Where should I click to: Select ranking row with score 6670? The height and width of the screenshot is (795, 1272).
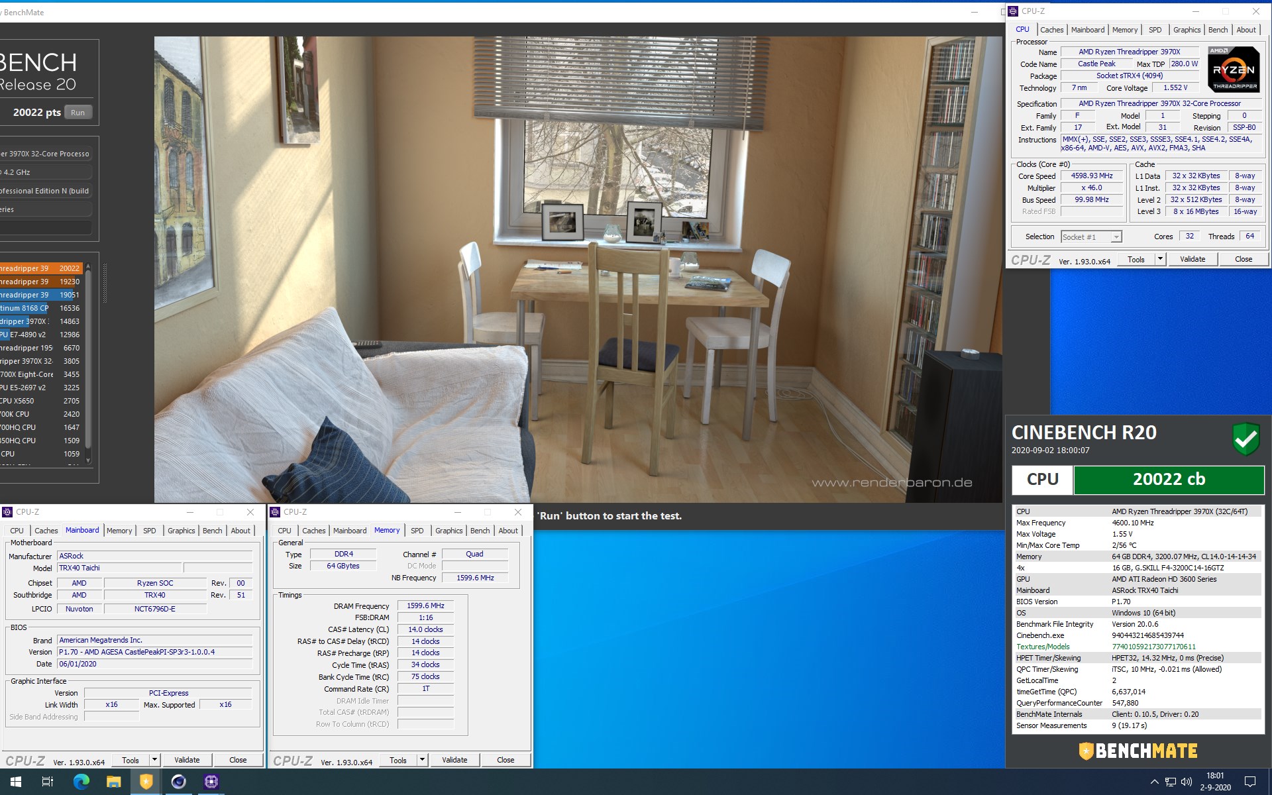click(41, 348)
